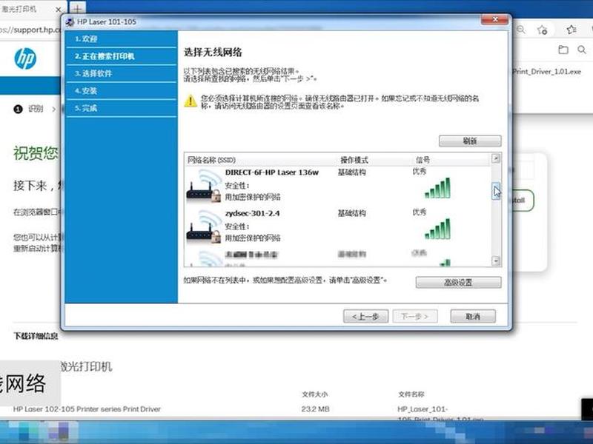Click the 识别 step on the HP page
The width and height of the screenshot is (593, 444).
35,109
